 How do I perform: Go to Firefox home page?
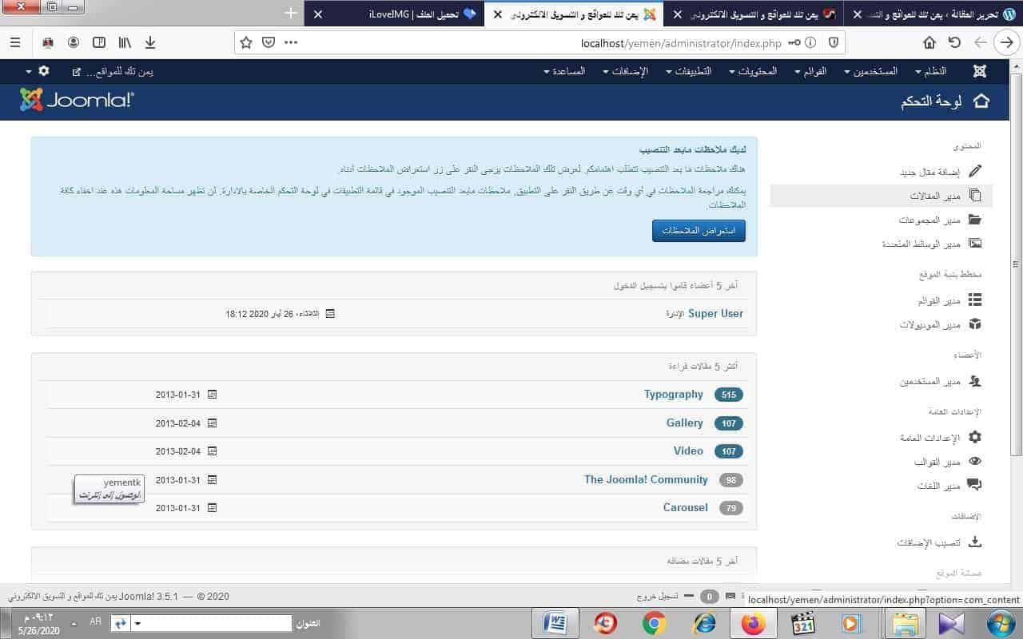tap(929, 42)
